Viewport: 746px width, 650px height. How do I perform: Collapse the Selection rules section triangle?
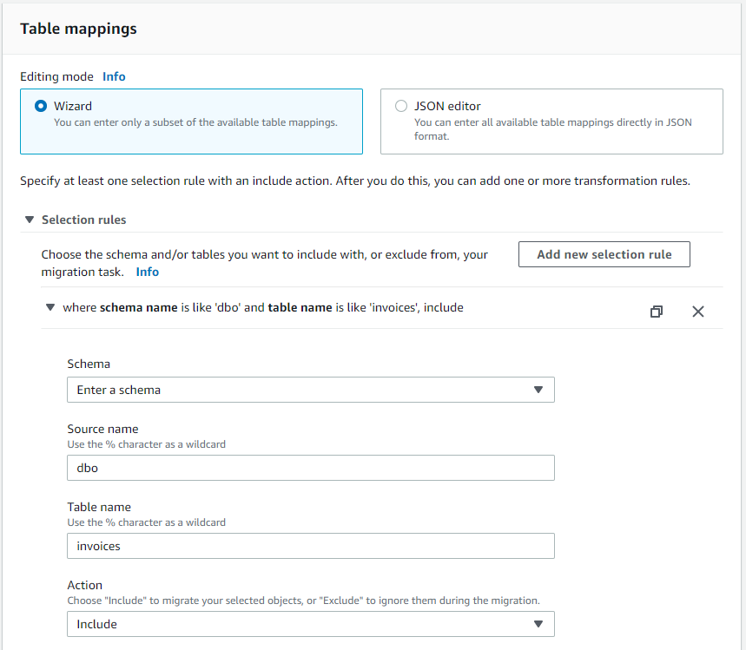(x=30, y=220)
